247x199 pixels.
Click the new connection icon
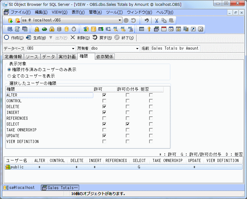coord(10,21)
